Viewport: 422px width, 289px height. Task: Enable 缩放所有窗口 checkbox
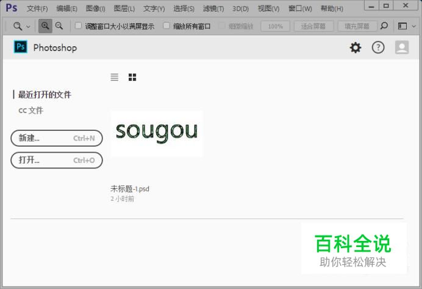point(166,26)
